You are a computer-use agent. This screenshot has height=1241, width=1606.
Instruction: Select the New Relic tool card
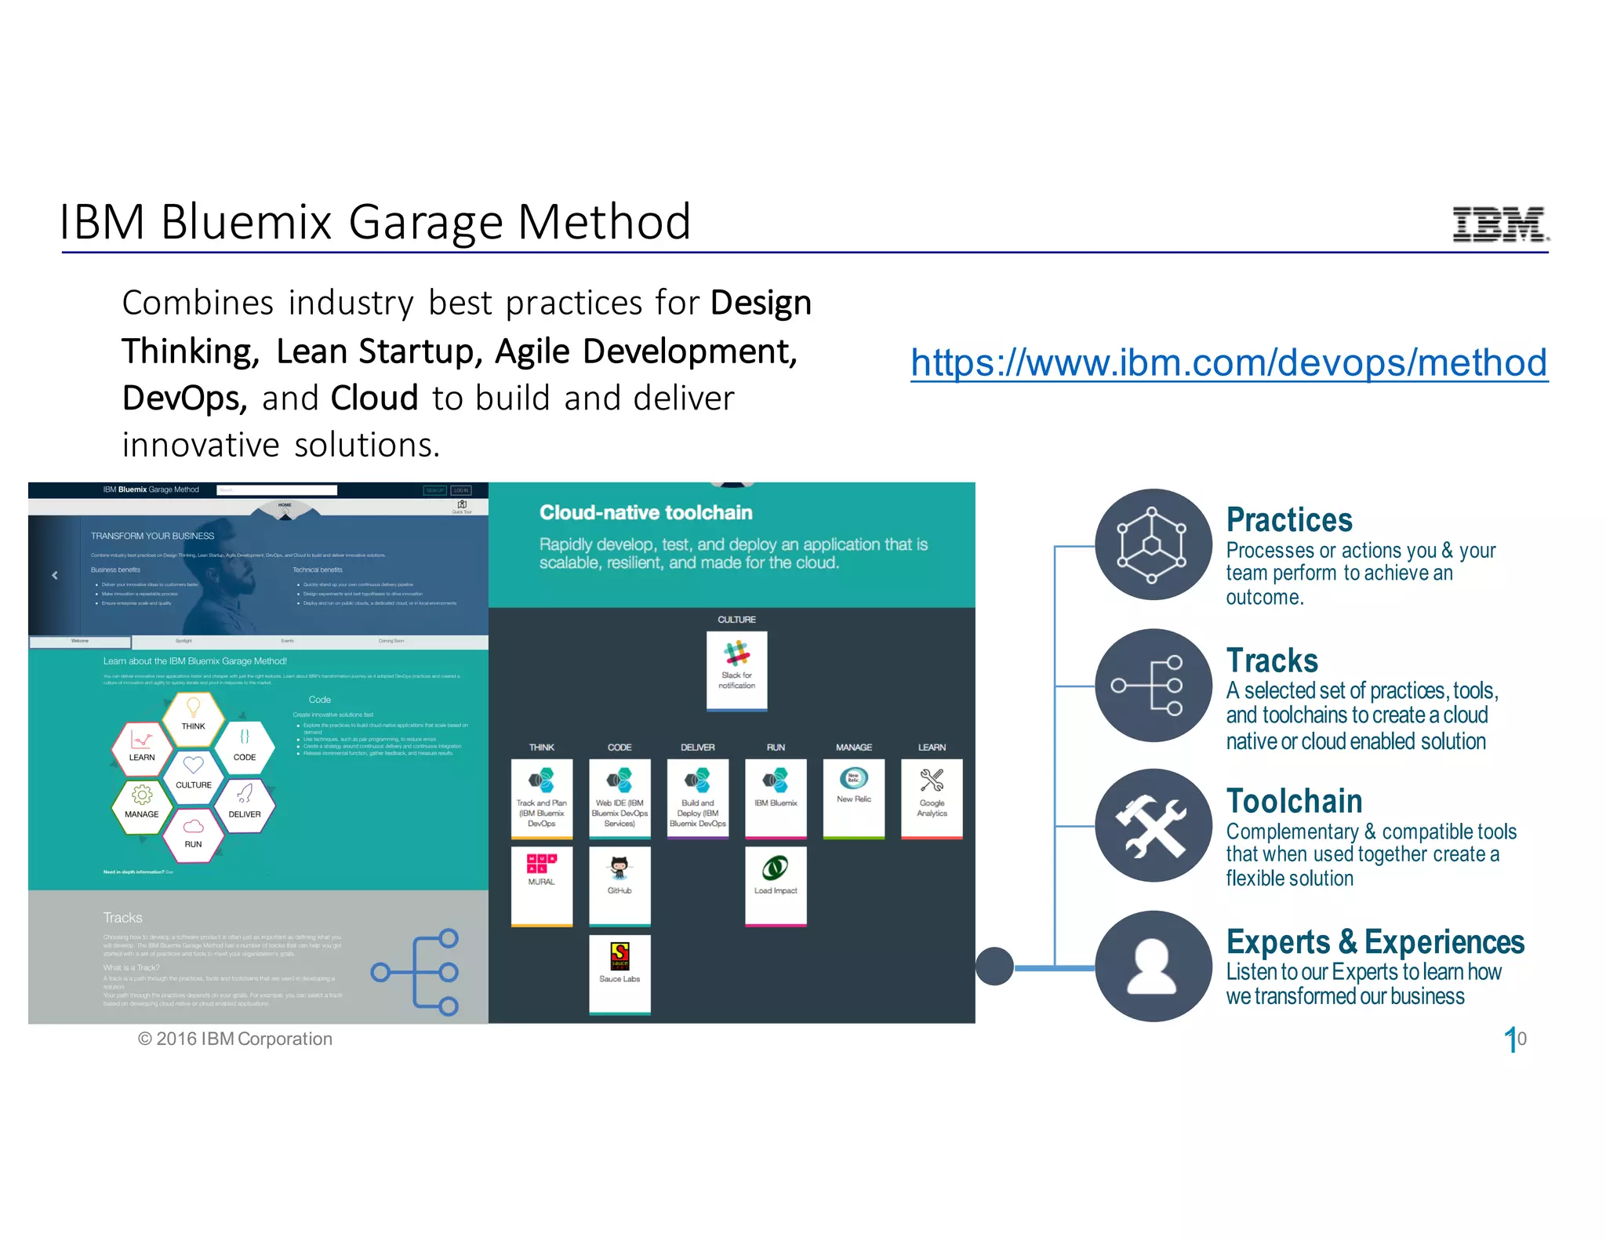tap(853, 797)
